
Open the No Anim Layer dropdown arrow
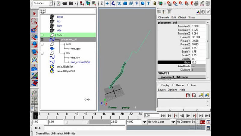pos(144,122)
